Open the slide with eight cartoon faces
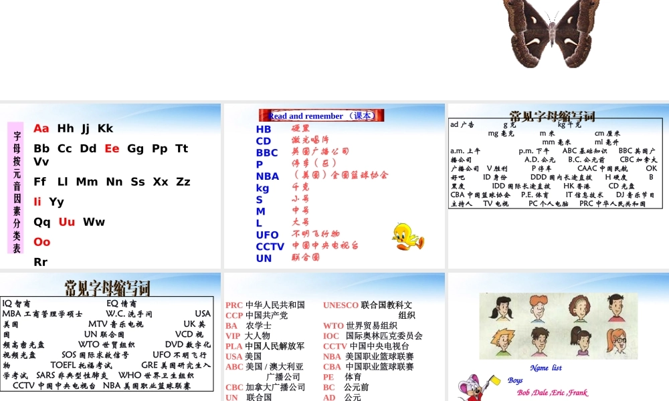This screenshot has height=401, width=669. click(x=559, y=337)
